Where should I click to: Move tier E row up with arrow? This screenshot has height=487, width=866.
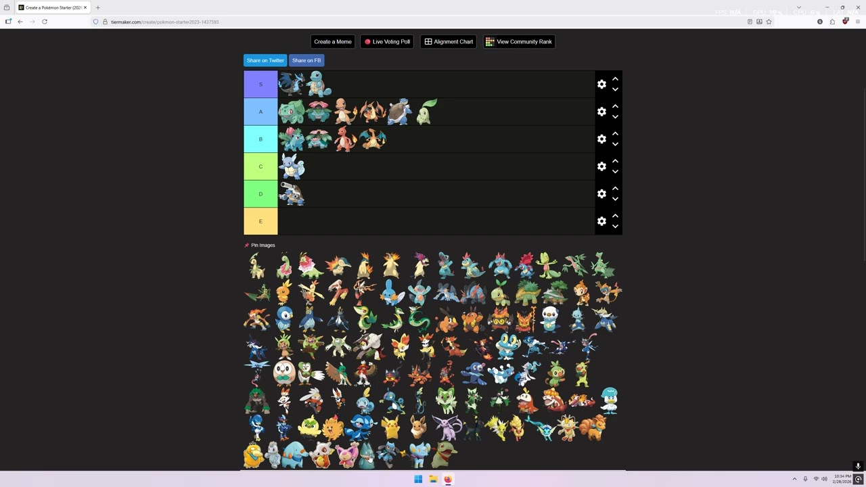pyautogui.click(x=615, y=216)
